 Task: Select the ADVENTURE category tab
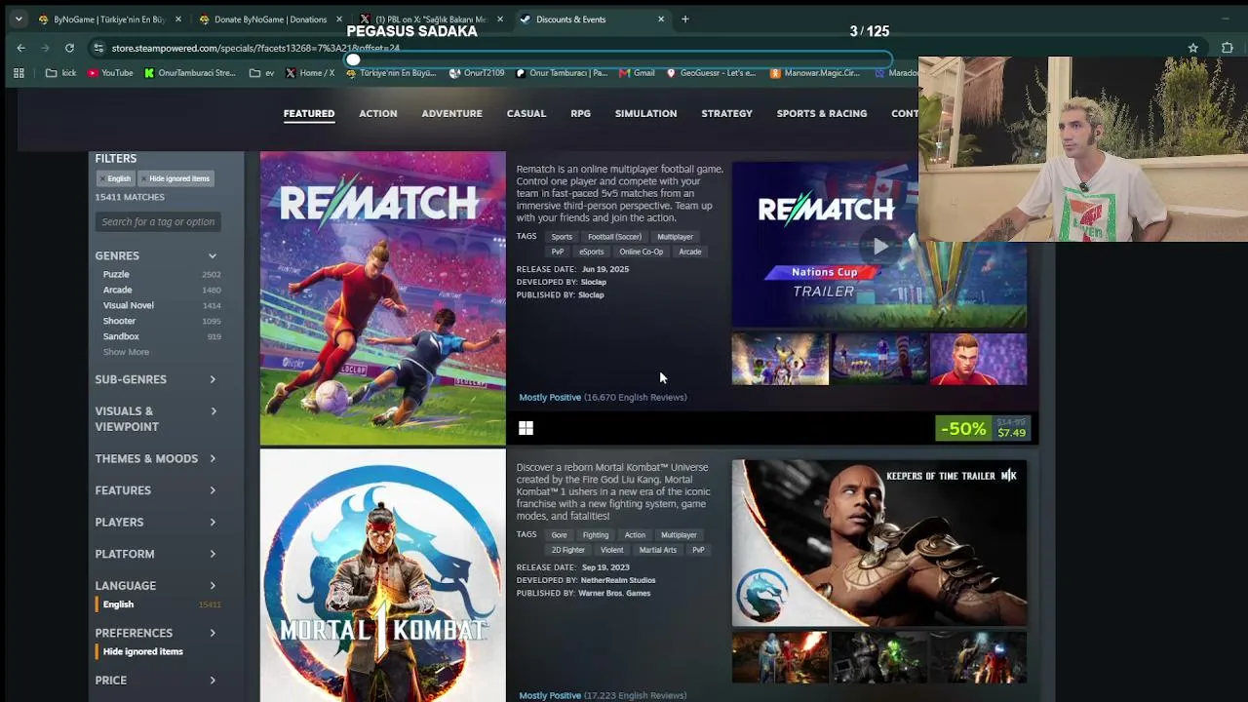coord(451,114)
